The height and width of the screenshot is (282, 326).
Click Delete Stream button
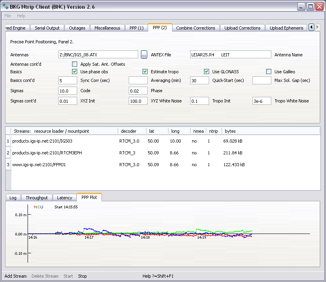(x=45, y=276)
